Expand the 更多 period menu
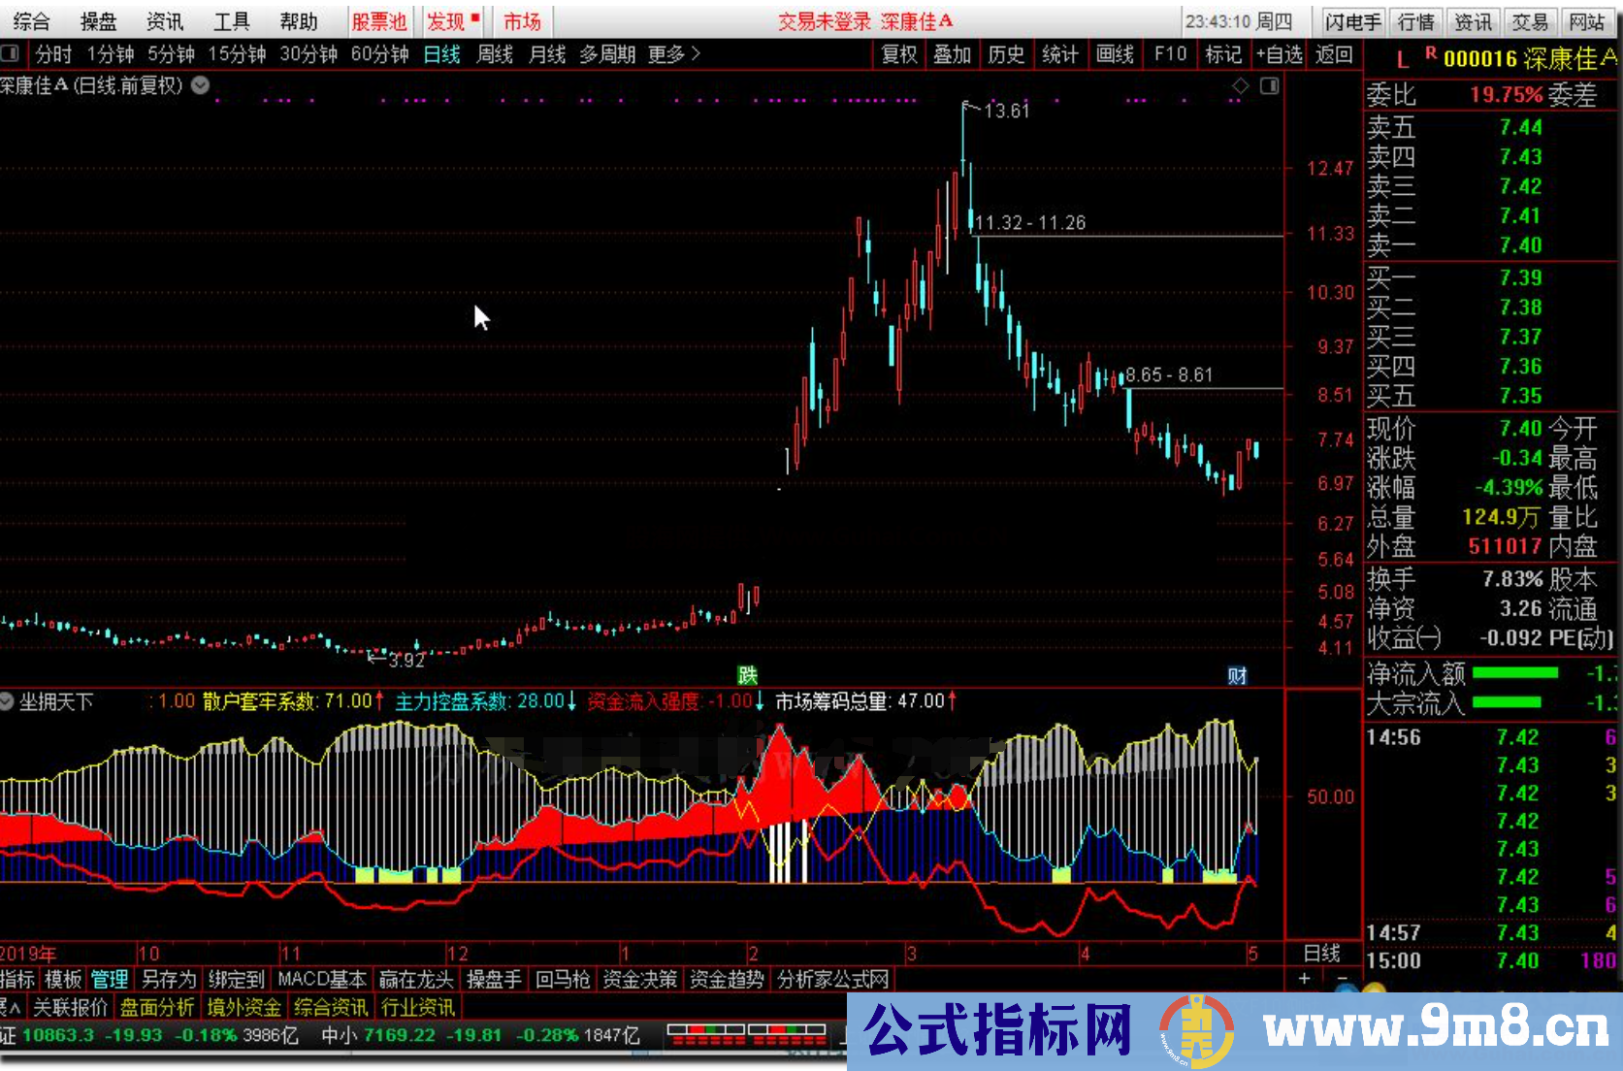The image size is (1623, 1071). [x=667, y=55]
